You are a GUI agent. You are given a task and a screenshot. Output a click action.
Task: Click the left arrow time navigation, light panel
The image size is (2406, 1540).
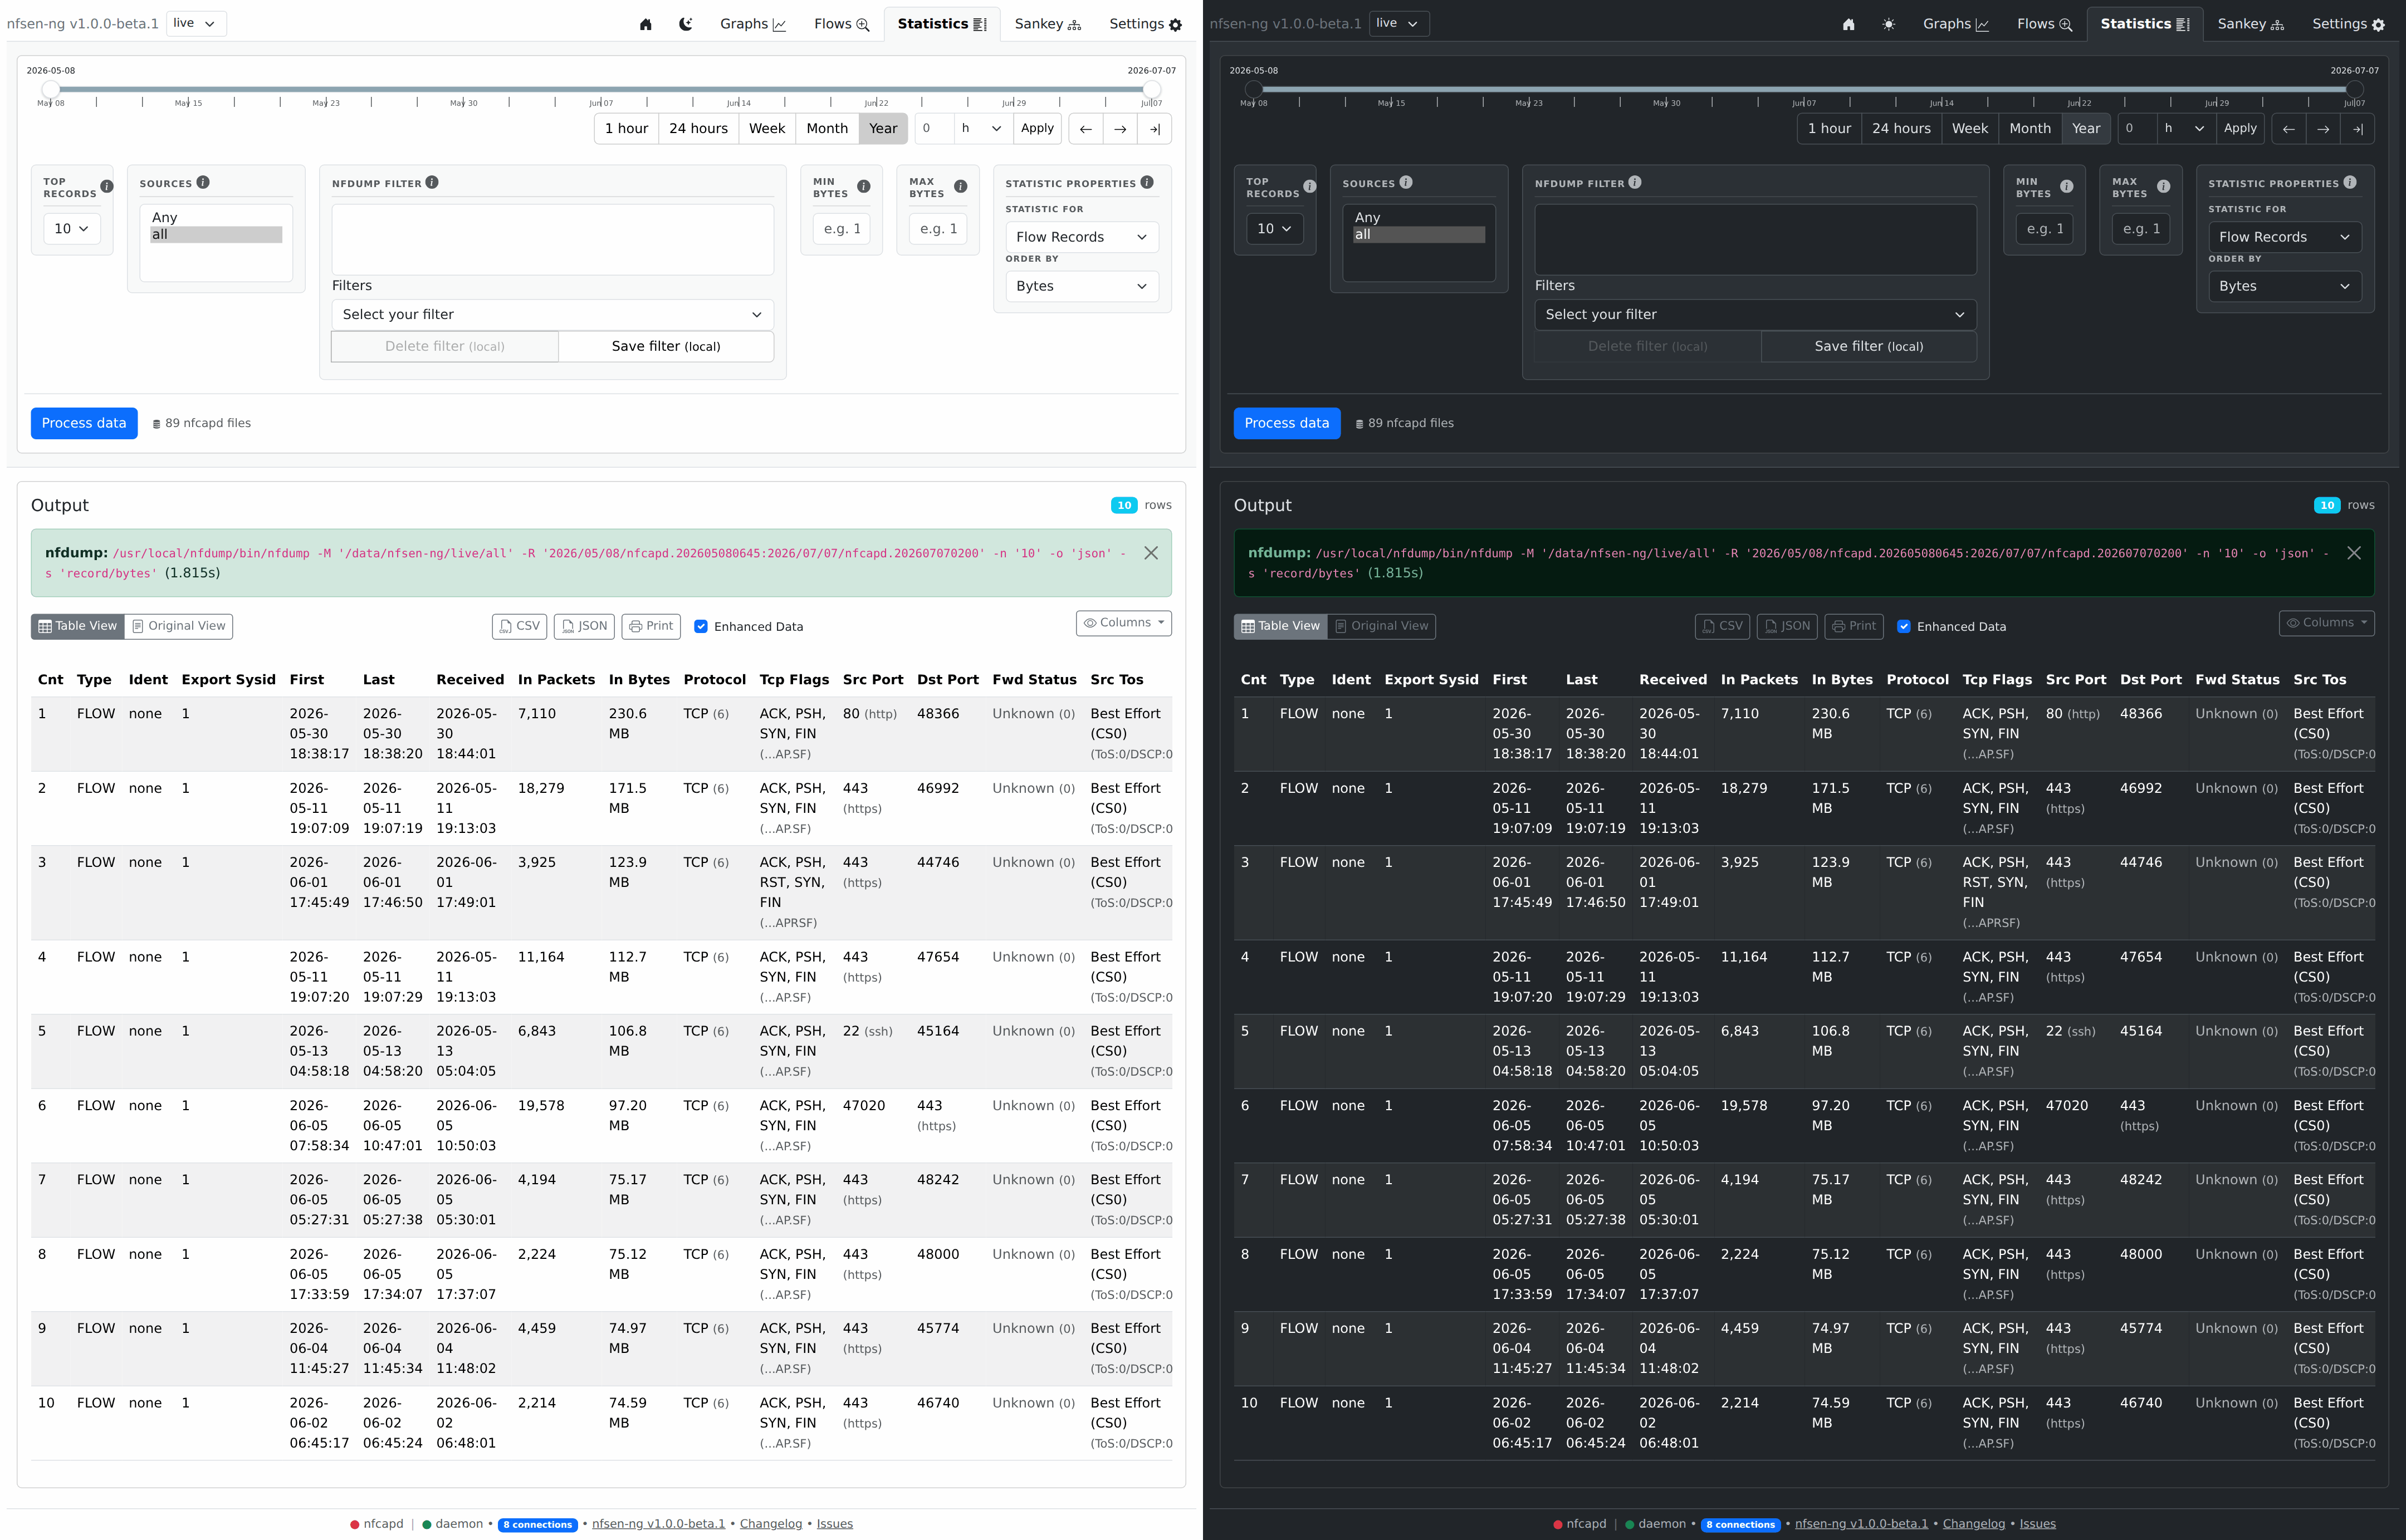pos(1085,129)
